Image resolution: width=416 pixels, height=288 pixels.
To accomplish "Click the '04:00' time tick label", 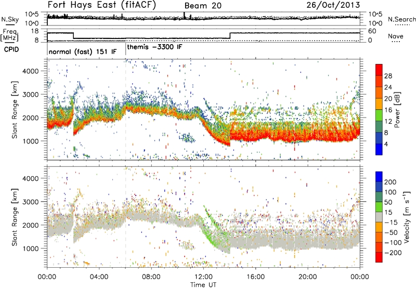I will 99,277.
